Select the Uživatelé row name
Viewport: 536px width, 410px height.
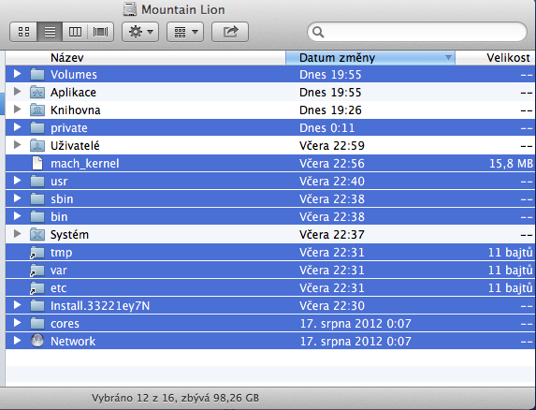pyautogui.click(x=75, y=146)
